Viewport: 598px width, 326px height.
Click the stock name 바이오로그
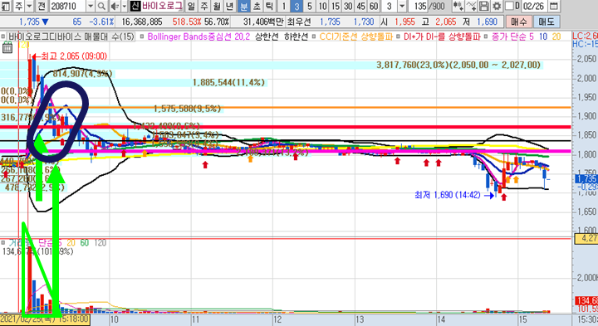tap(162, 6)
